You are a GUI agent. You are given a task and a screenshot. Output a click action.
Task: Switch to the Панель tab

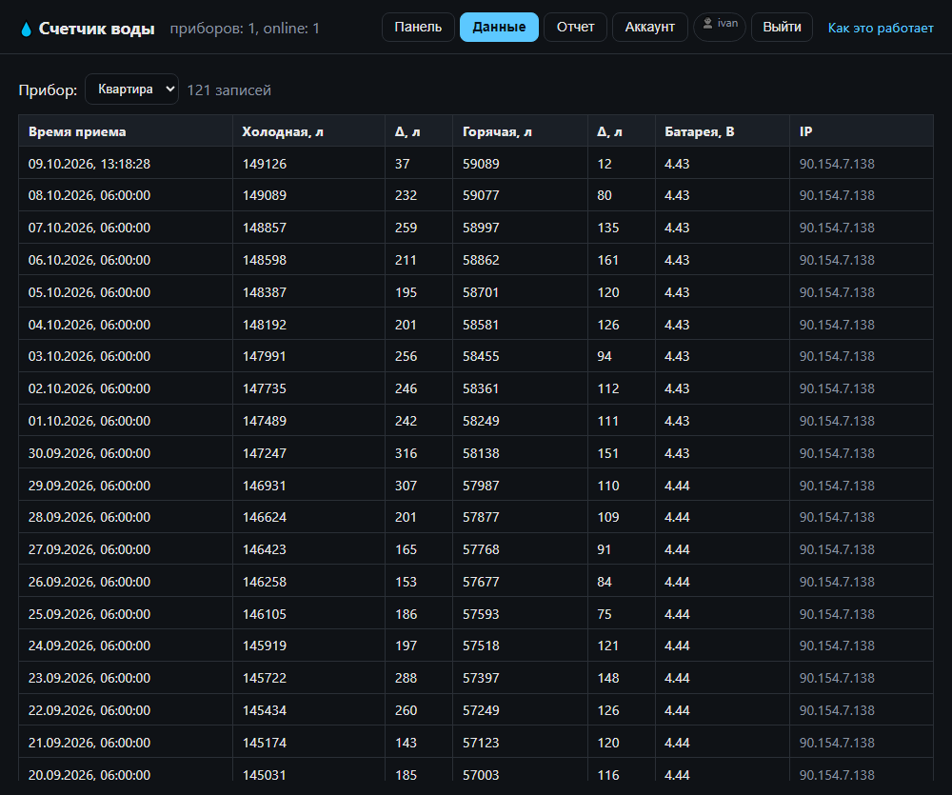418,28
